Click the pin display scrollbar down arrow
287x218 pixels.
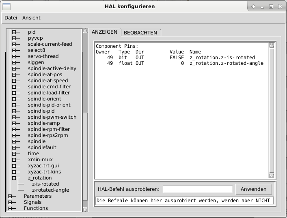(x=272, y=175)
